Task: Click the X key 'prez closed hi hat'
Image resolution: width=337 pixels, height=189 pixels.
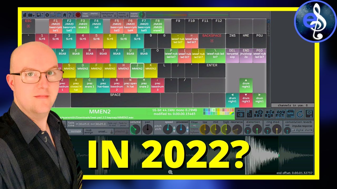Action: 76,85
